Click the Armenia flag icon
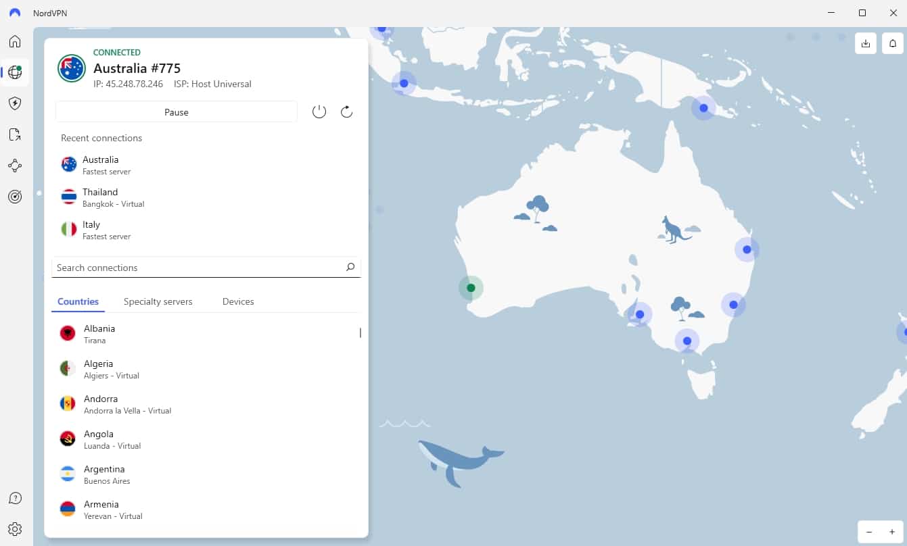Image resolution: width=907 pixels, height=546 pixels. point(68,509)
